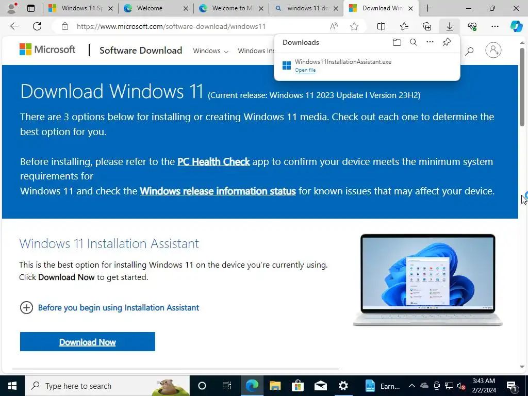This screenshot has width=528, height=396.
Task: Open the notification center icon
Action: 511,386
